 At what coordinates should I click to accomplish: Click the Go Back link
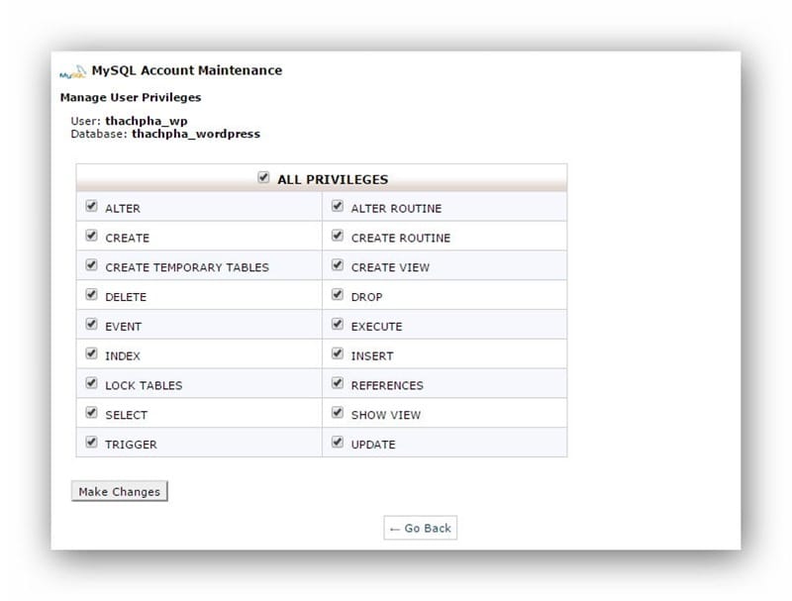pyautogui.click(x=420, y=528)
